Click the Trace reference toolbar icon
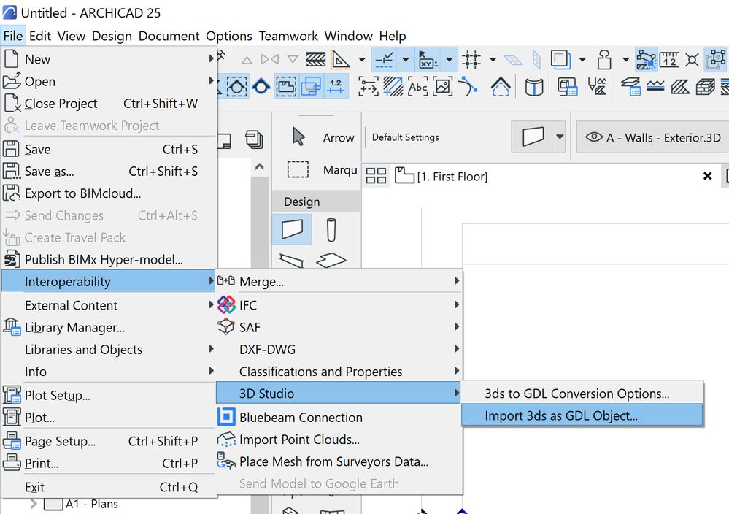 [x=560, y=60]
